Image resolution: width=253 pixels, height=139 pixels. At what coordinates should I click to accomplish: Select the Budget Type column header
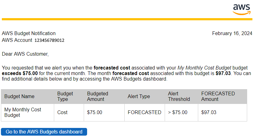[69, 97]
